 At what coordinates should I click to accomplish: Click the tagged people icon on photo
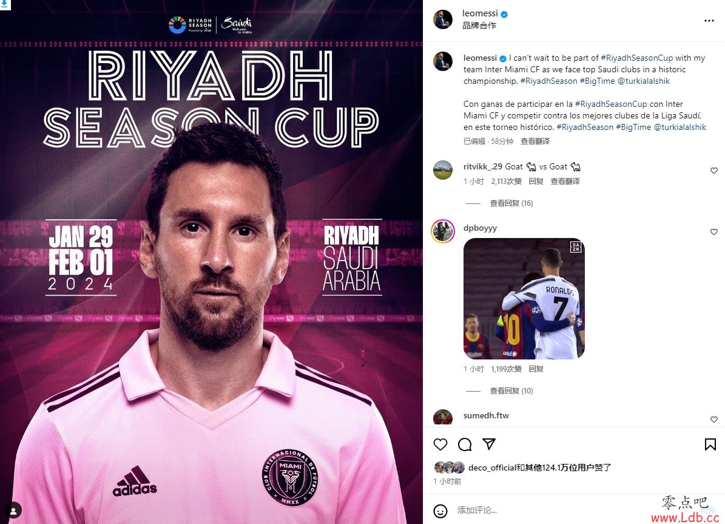(x=13, y=511)
